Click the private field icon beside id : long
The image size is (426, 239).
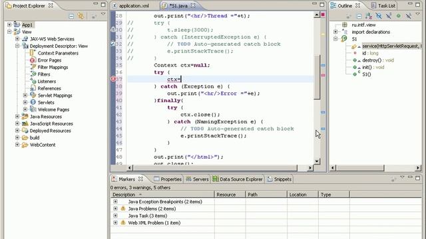355,53
